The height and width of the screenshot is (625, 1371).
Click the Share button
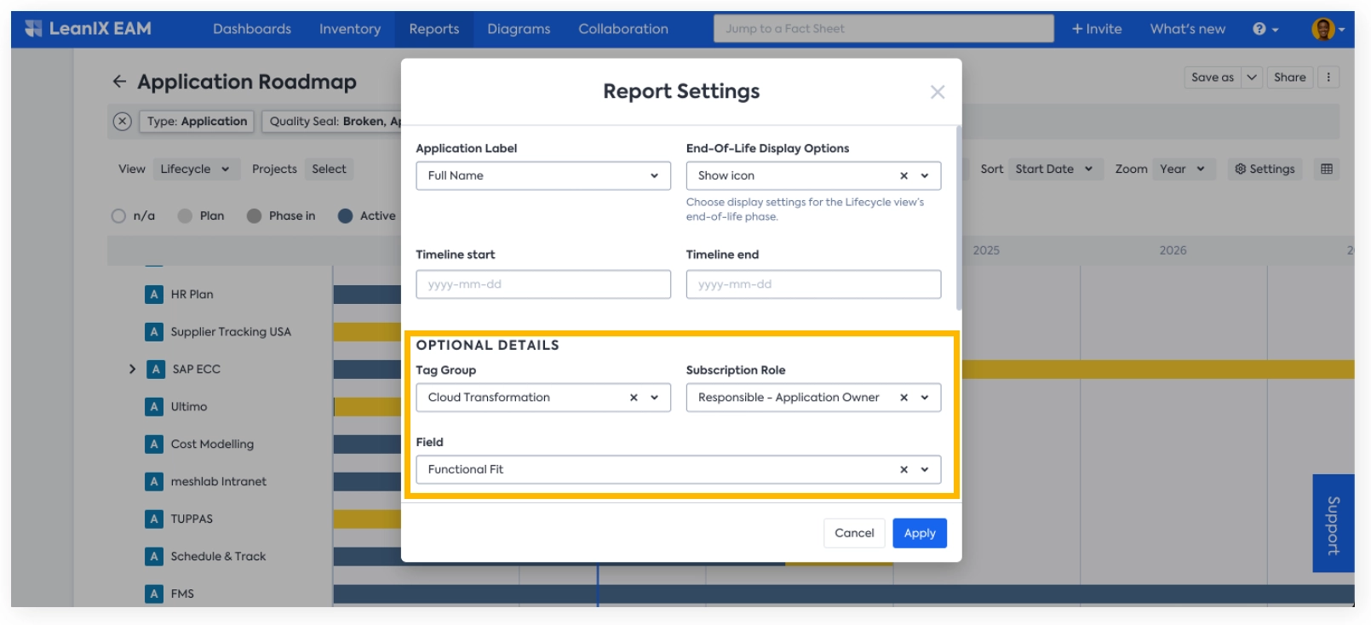pos(1289,77)
